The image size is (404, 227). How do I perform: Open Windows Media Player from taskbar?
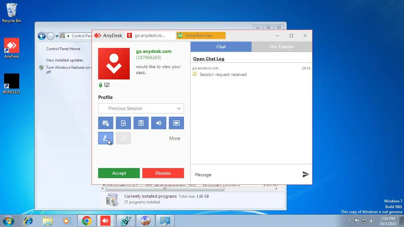(x=67, y=221)
